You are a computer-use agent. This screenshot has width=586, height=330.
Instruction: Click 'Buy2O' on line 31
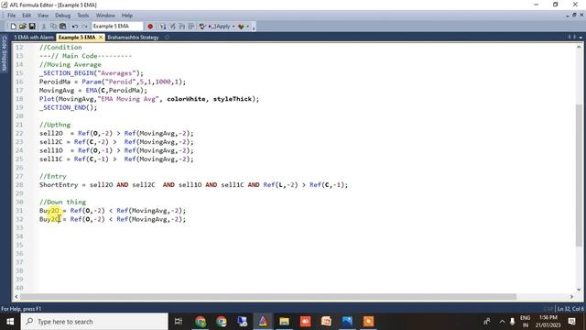coord(49,211)
